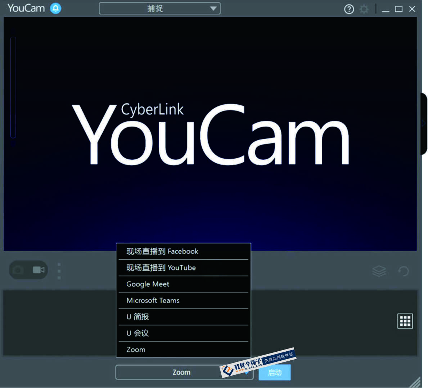428x388 pixels.
Task: Expand the side panel tab at right edge
Action: pyautogui.click(x=424, y=123)
